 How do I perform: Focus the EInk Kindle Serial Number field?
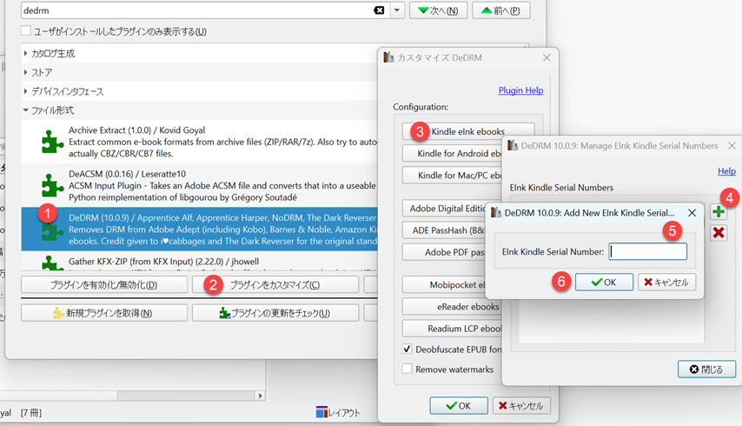(x=648, y=251)
